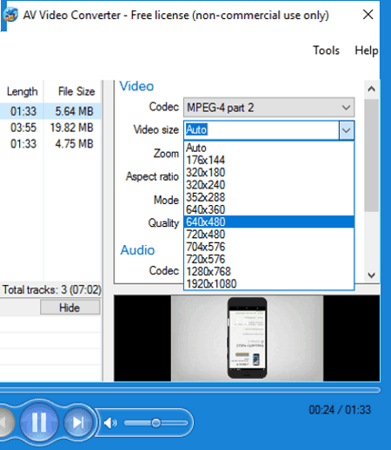The width and height of the screenshot is (391, 450).
Task: Choose 720x480 video size
Action: (x=268, y=235)
